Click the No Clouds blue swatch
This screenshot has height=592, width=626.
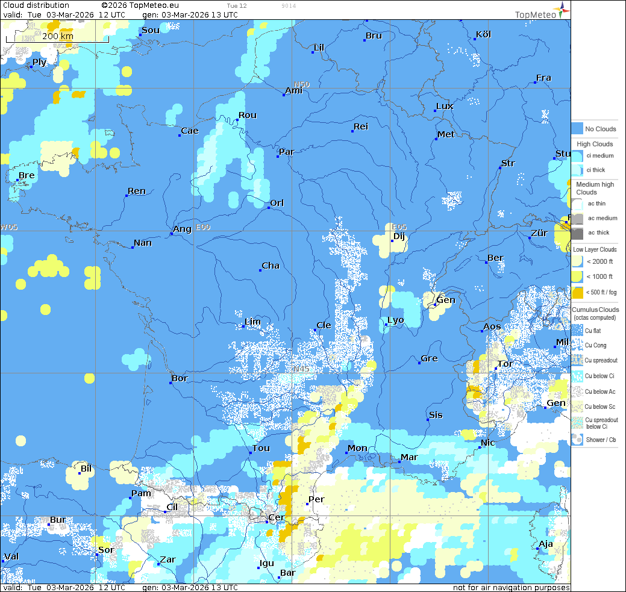point(577,129)
